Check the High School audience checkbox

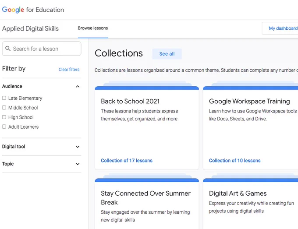click(4, 117)
